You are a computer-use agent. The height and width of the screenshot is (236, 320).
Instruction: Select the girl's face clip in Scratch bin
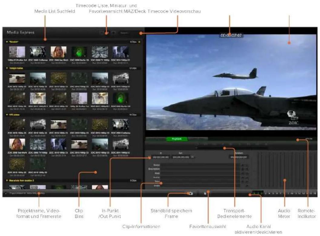coord(58,52)
